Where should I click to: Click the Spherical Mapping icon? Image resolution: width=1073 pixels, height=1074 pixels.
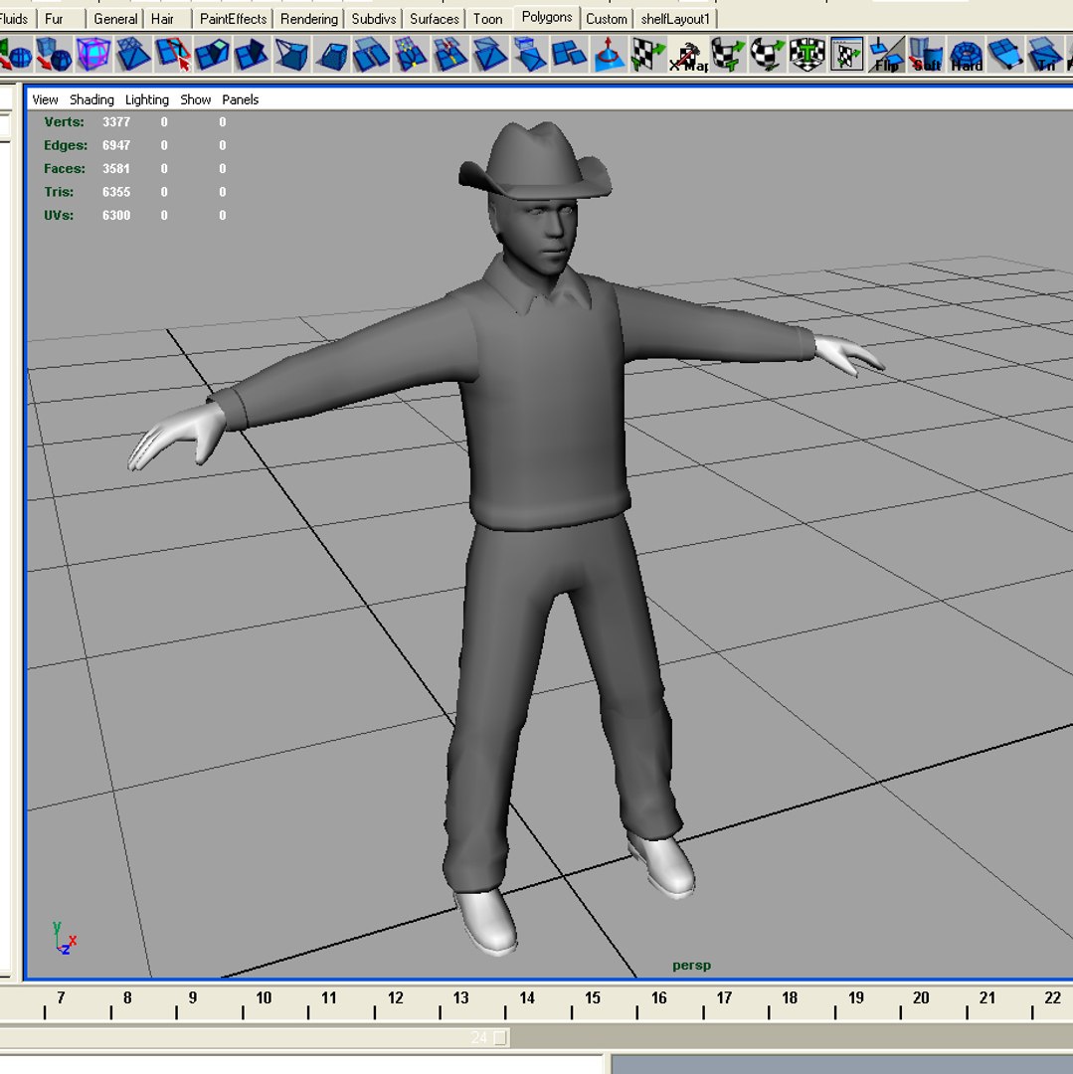click(767, 54)
